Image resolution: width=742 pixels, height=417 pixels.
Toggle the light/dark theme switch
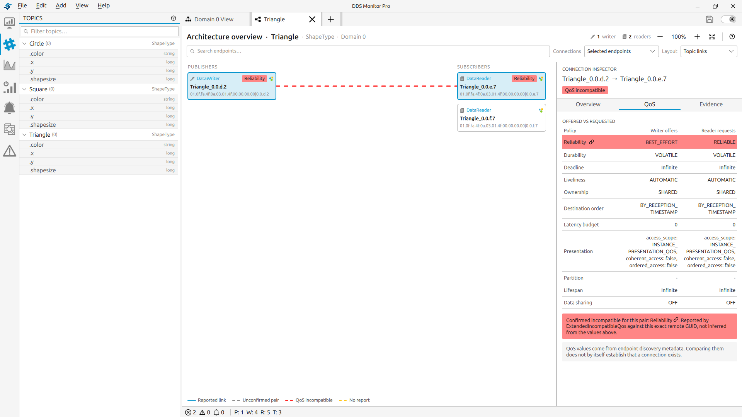click(x=728, y=19)
